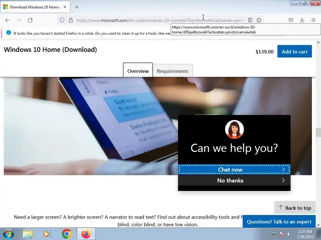Click the URL address field
The image size is (321, 240).
(x=160, y=20)
